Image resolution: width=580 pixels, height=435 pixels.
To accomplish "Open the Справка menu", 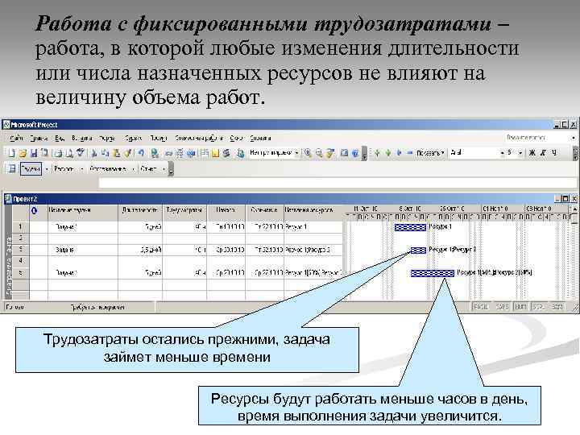I will pyautogui.click(x=260, y=138).
